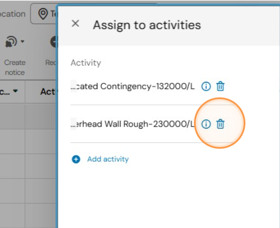Open info for Wall Rough-230000/L activity

click(206, 124)
